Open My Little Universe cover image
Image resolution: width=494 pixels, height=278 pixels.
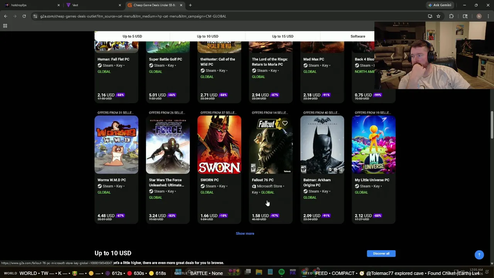coord(374,145)
